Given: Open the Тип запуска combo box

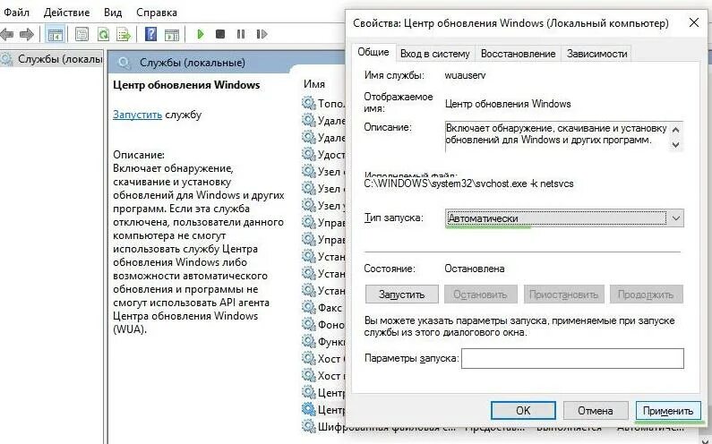Looking at the screenshot, I should click(x=564, y=218).
